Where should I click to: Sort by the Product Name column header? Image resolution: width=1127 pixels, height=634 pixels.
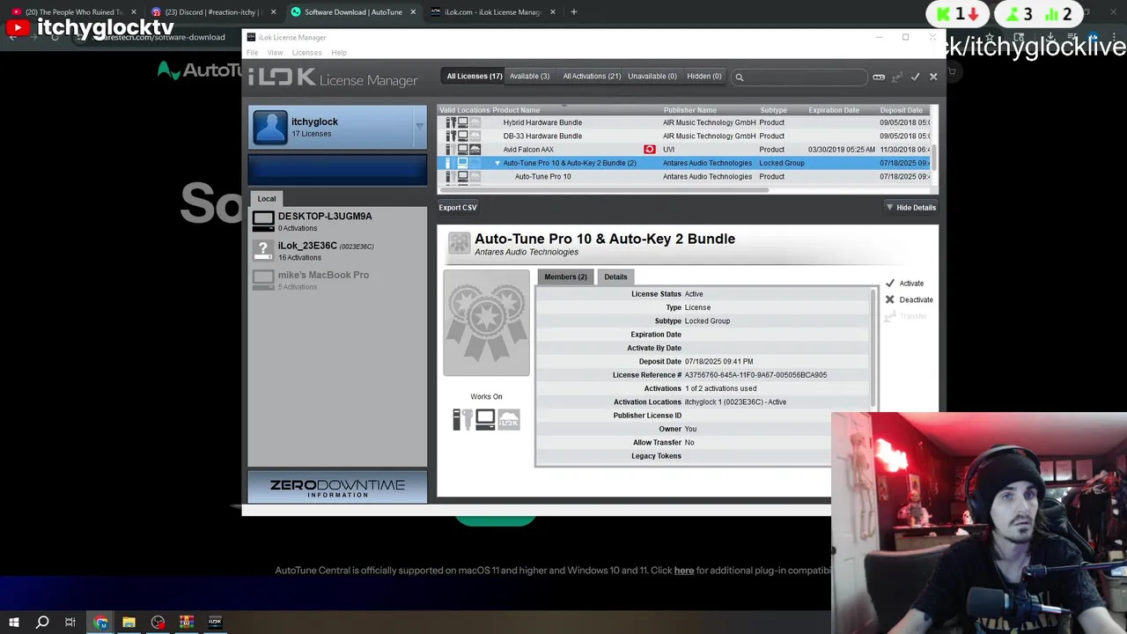516,110
